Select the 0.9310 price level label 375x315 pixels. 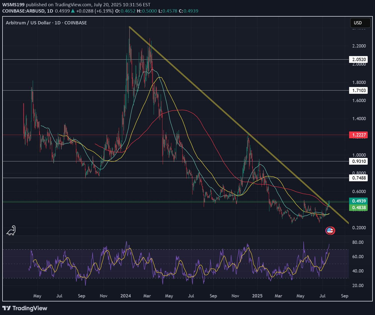point(358,161)
